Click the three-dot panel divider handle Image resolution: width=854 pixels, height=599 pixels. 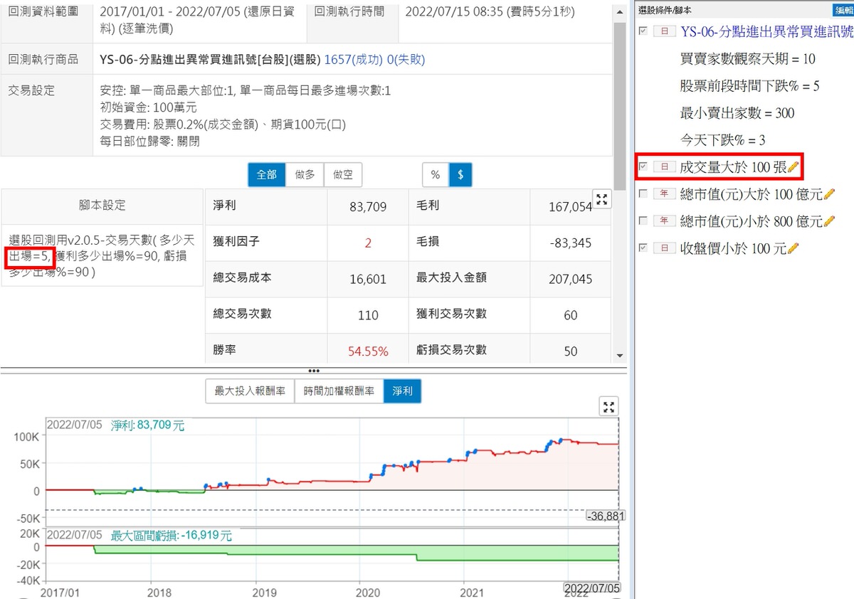(x=313, y=371)
